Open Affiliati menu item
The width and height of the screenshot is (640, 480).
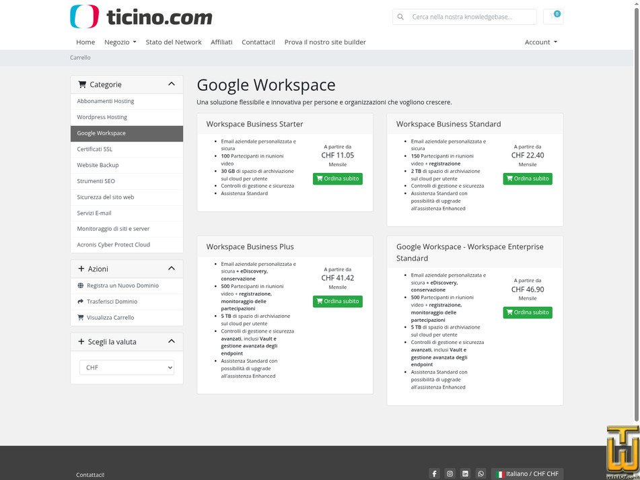click(x=221, y=42)
